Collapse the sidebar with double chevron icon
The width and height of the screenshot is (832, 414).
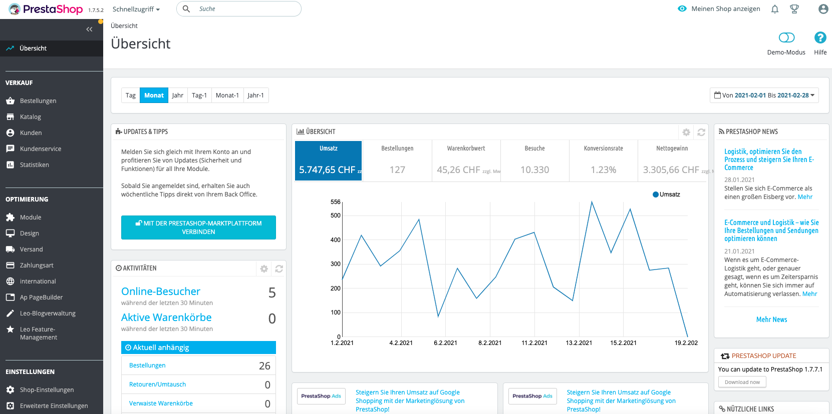click(89, 29)
